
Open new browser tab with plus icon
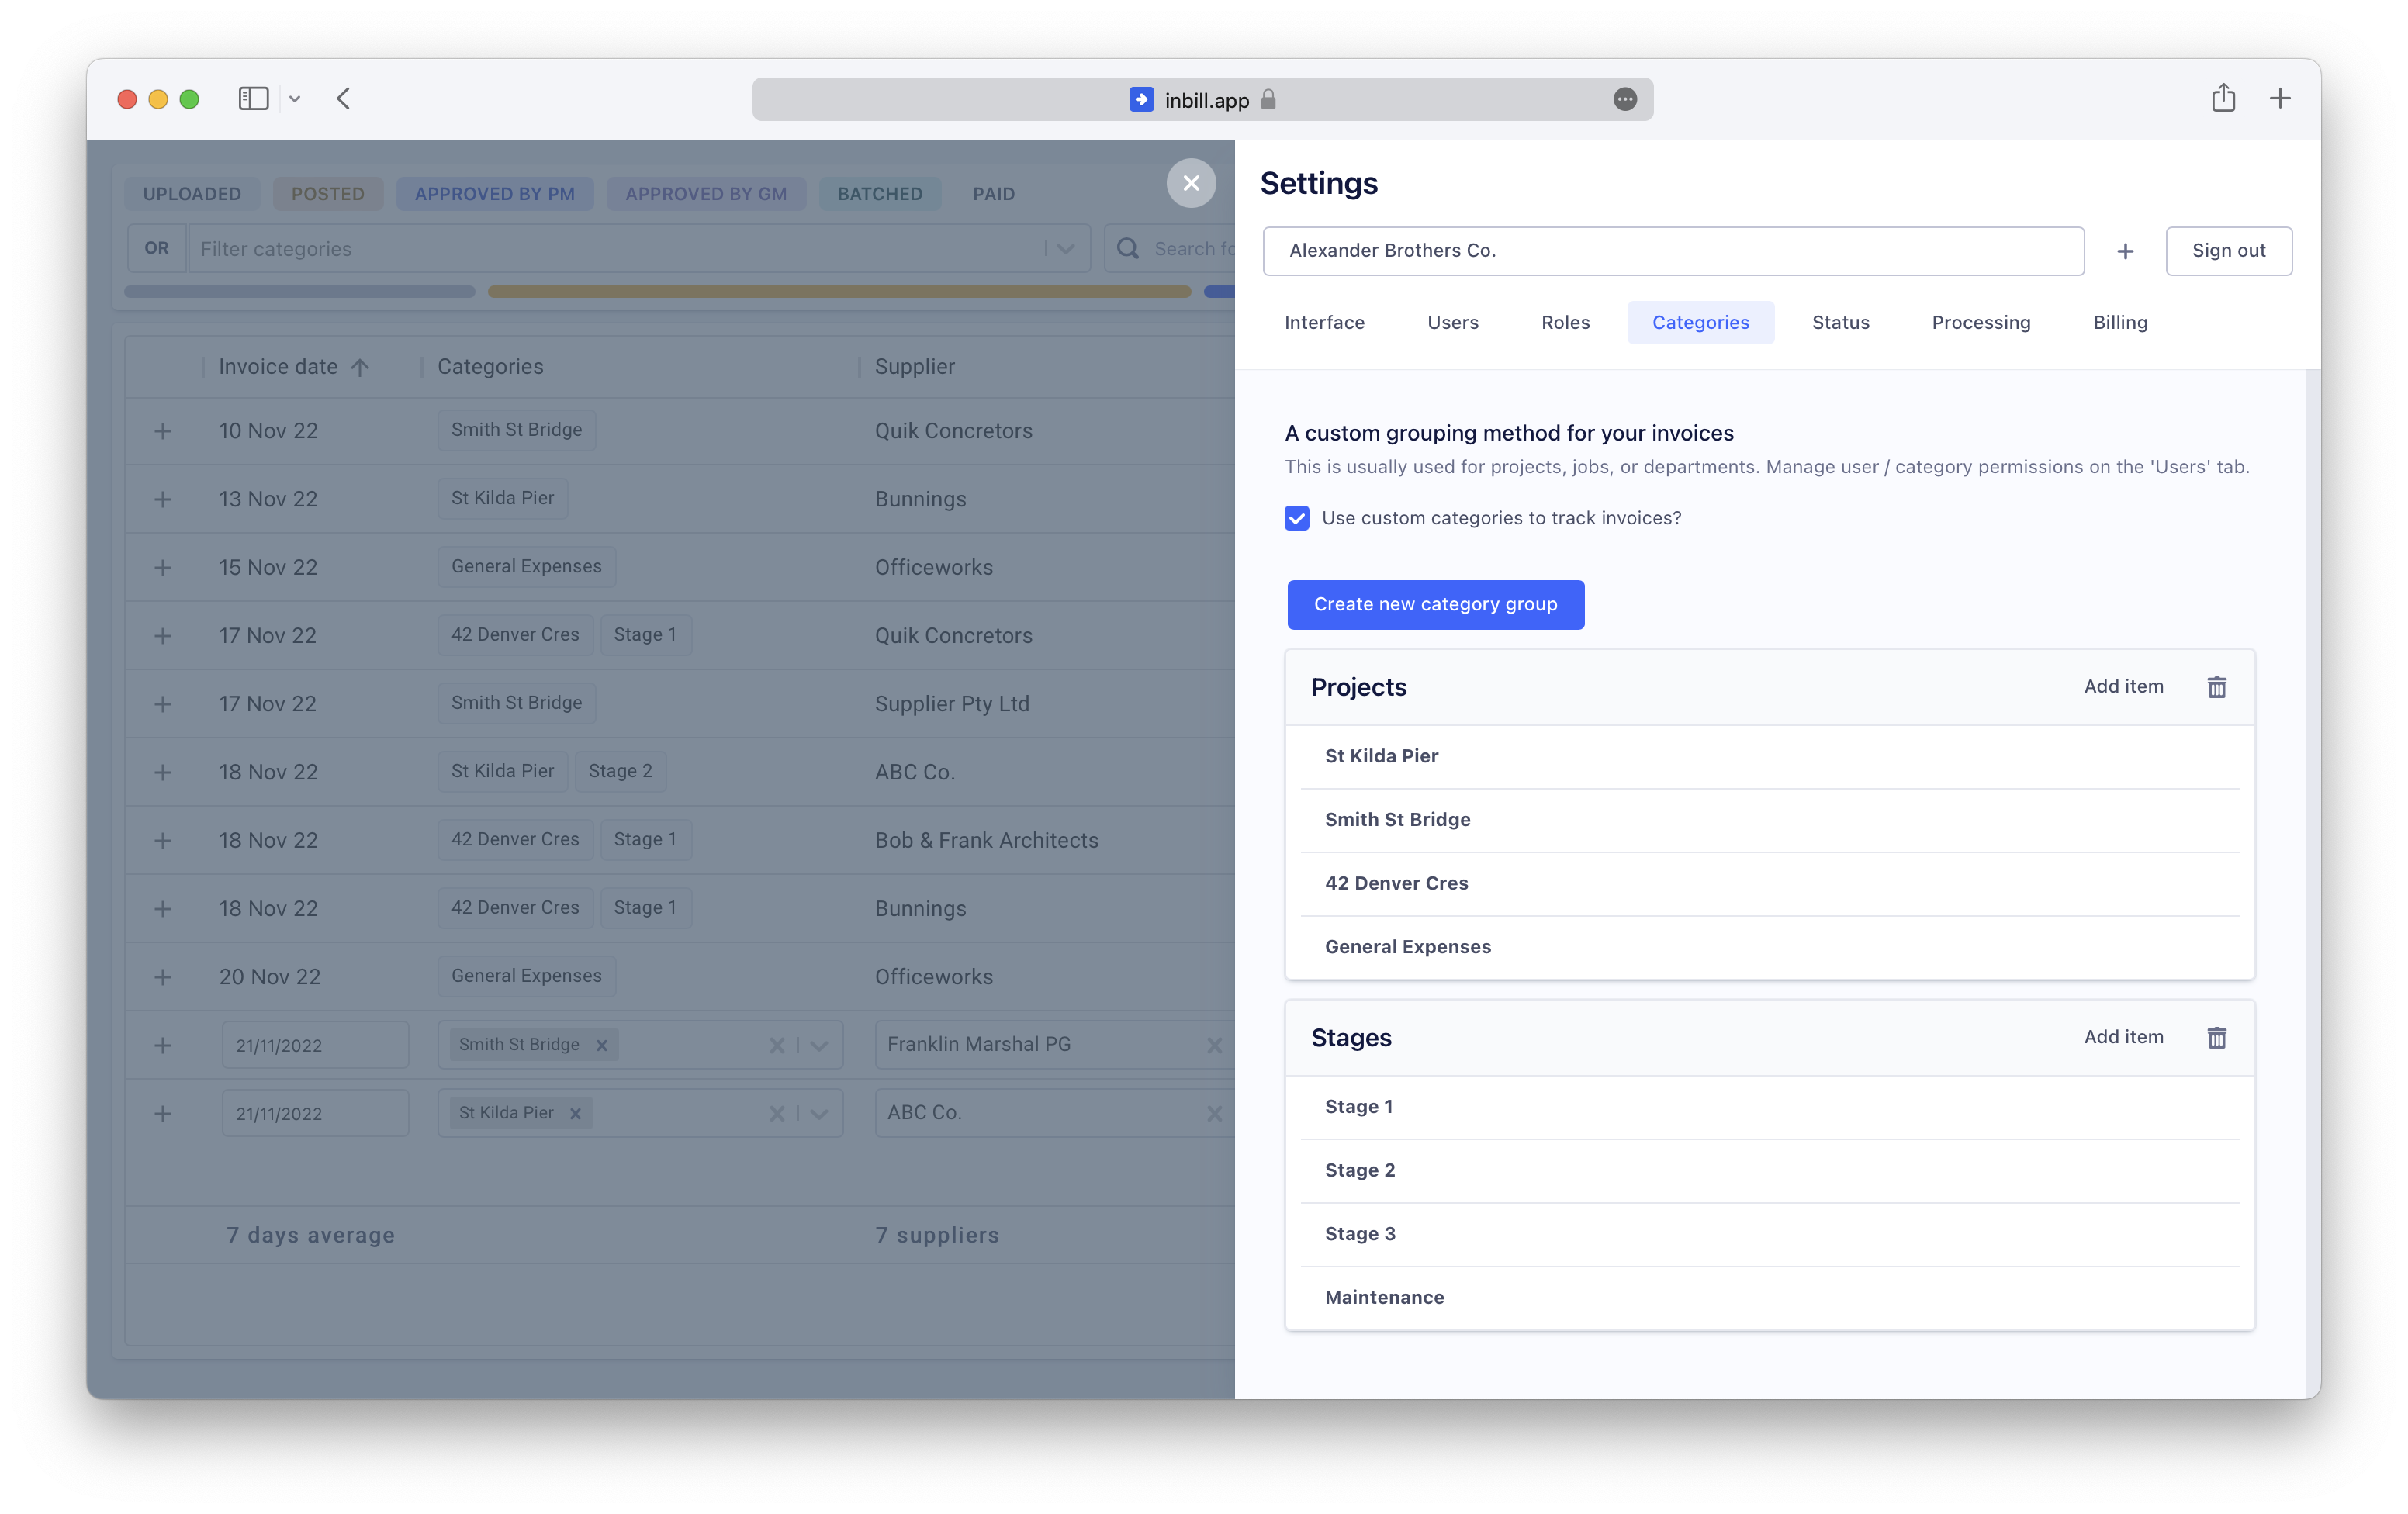(x=2280, y=98)
